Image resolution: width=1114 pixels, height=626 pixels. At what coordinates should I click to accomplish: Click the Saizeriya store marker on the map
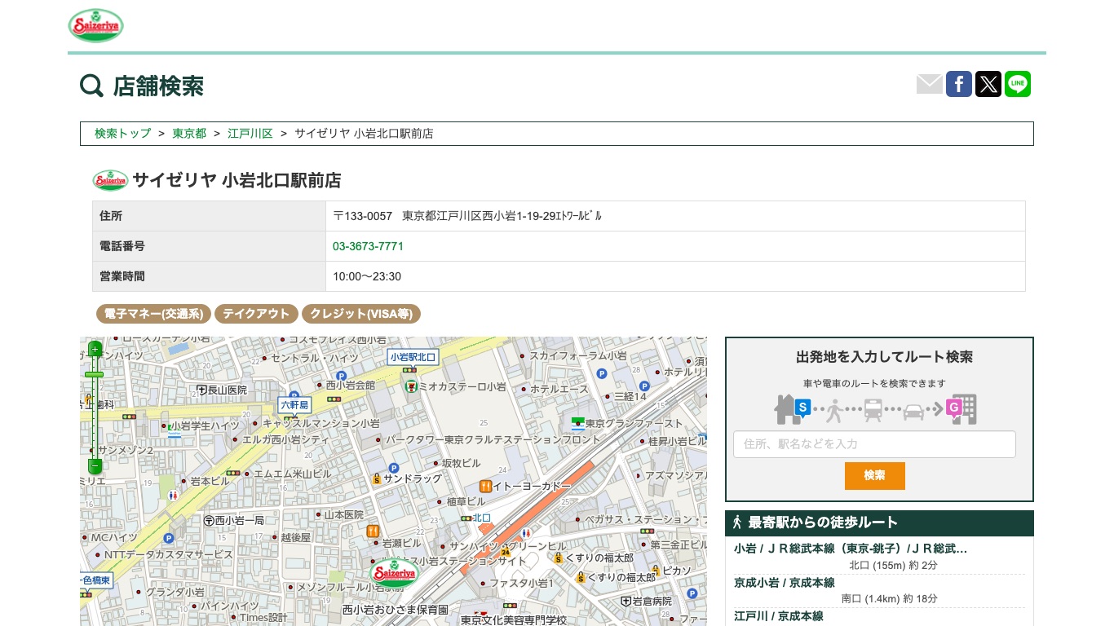(394, 574)
